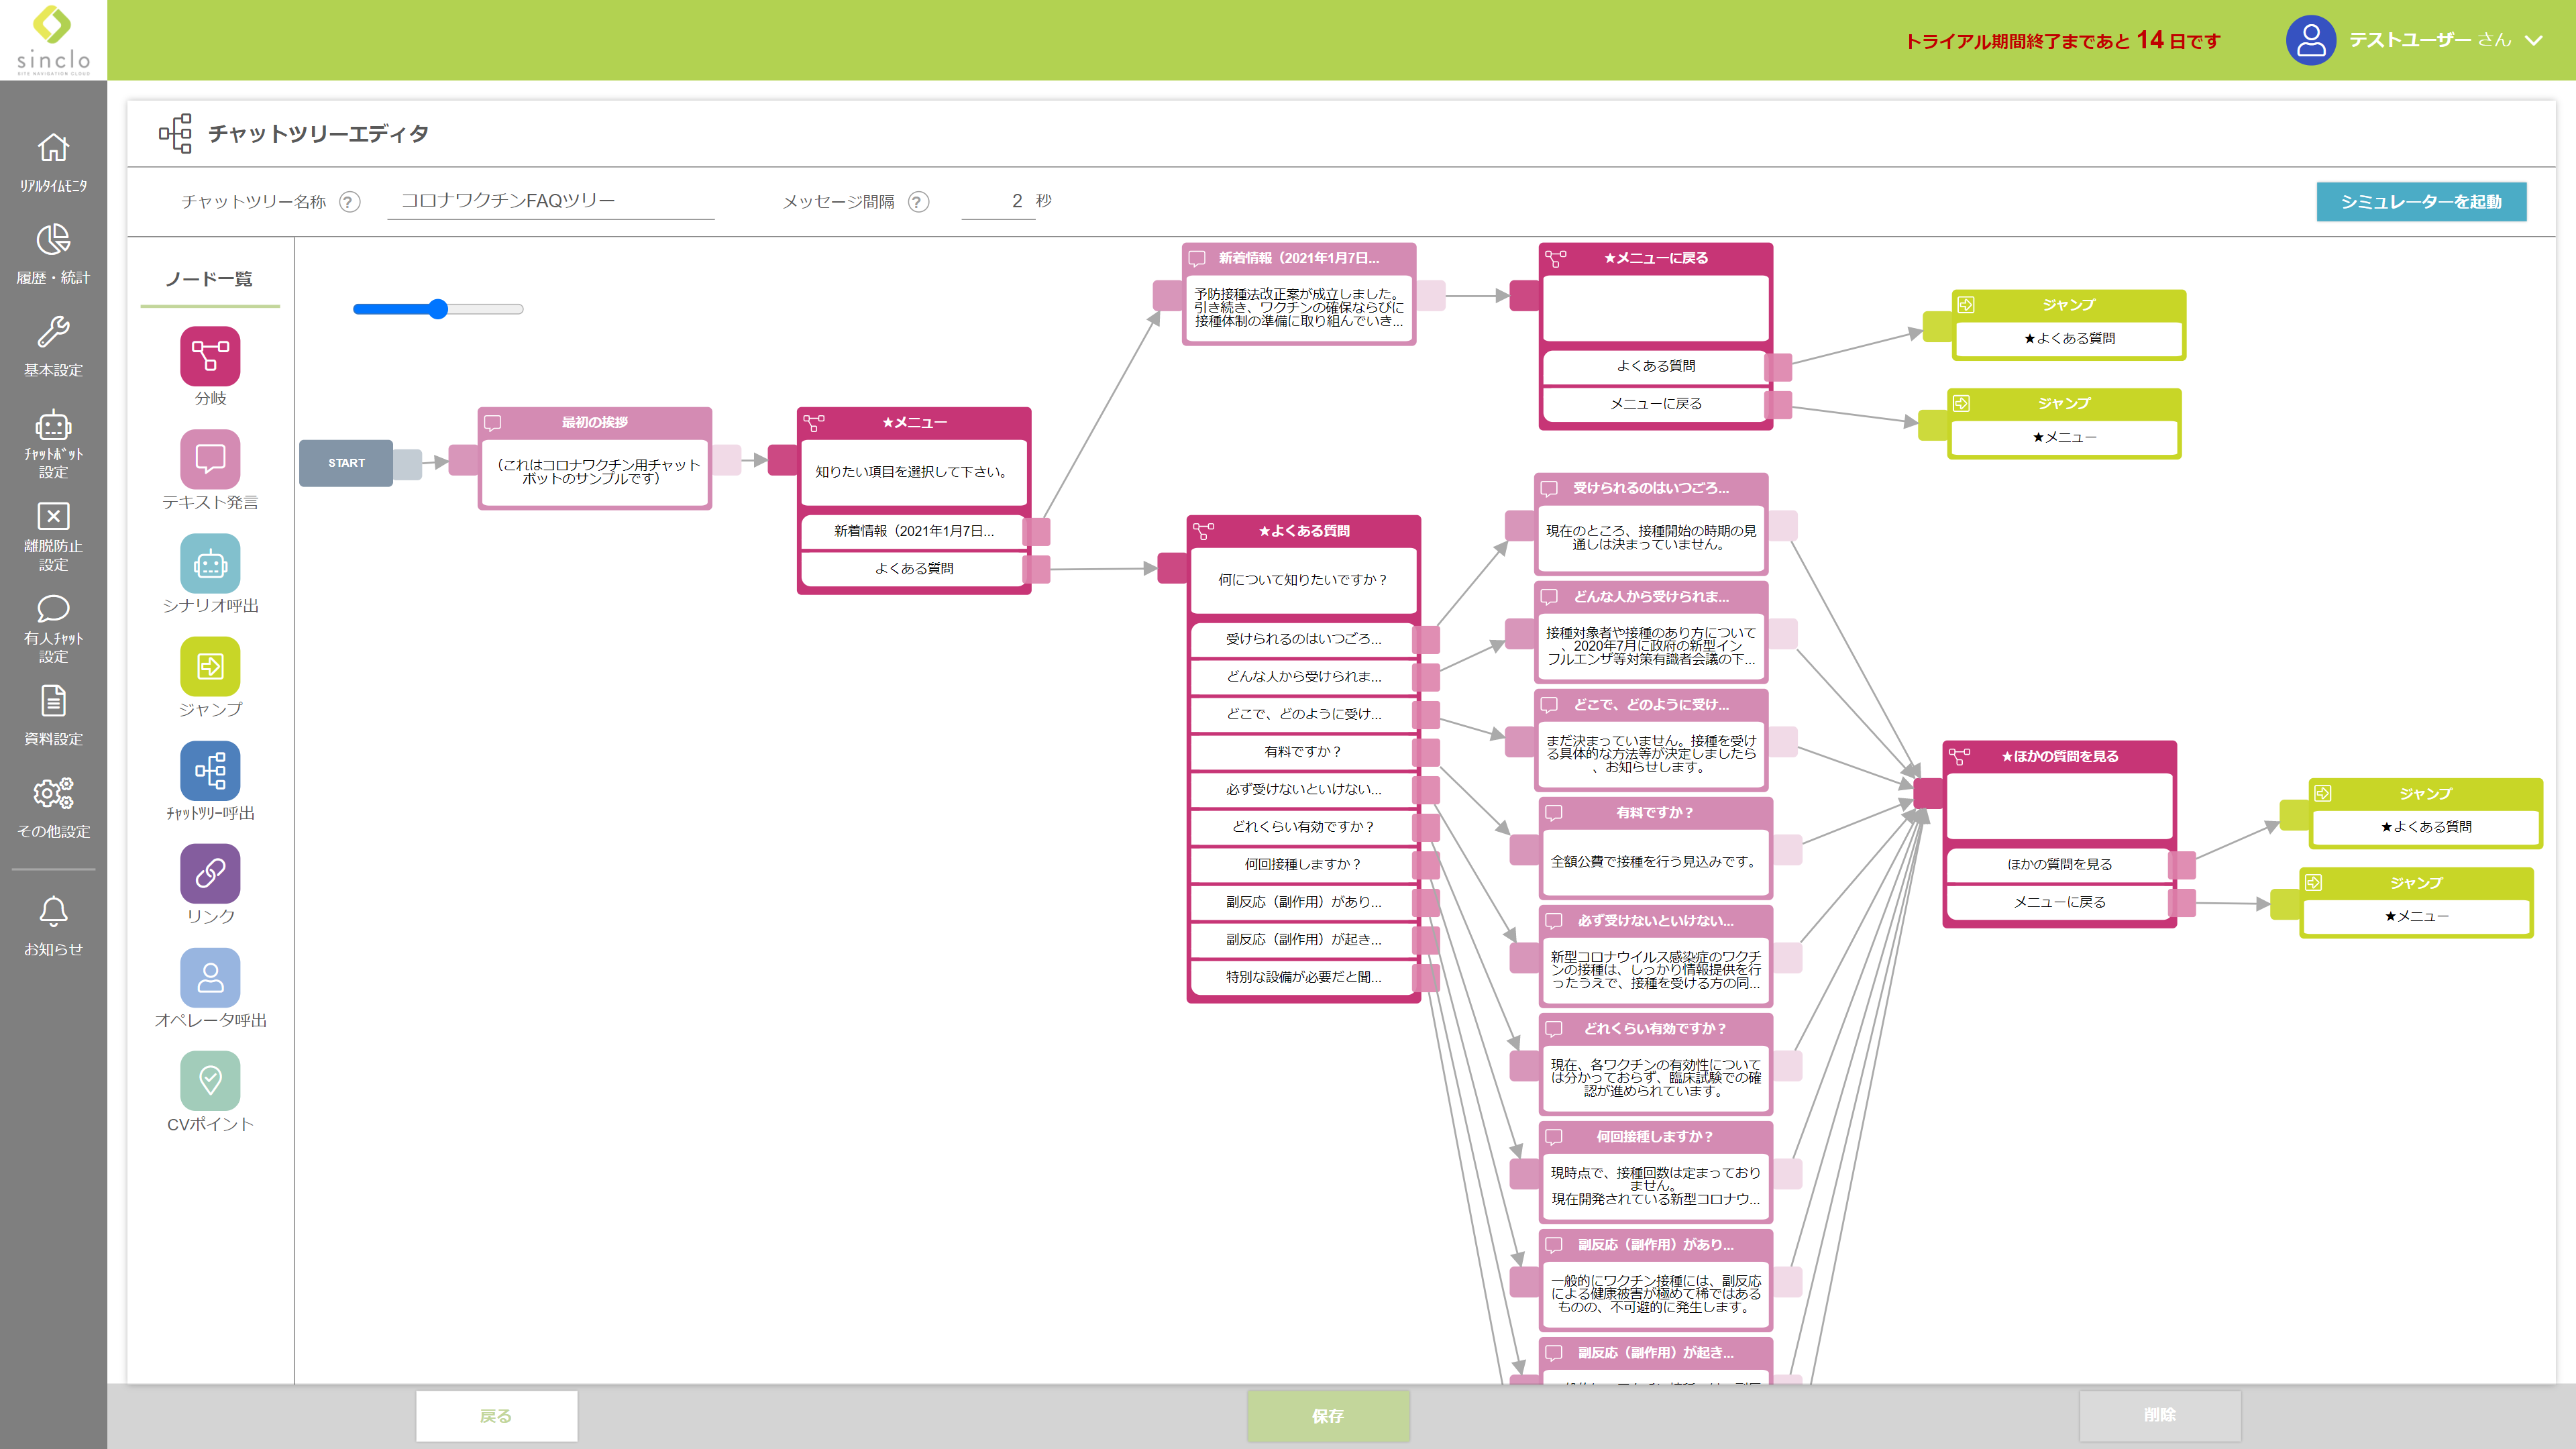Open chatbot settings (チャットボット設定) in the sidebar
2576x1449 pixels.
53,444
